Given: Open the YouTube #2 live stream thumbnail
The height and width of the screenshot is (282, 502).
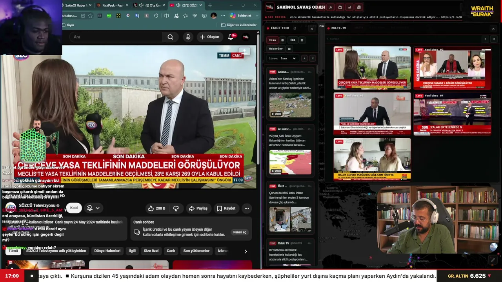Looking at the screenshot, I should pyautogui.click(x=452, y=69).
